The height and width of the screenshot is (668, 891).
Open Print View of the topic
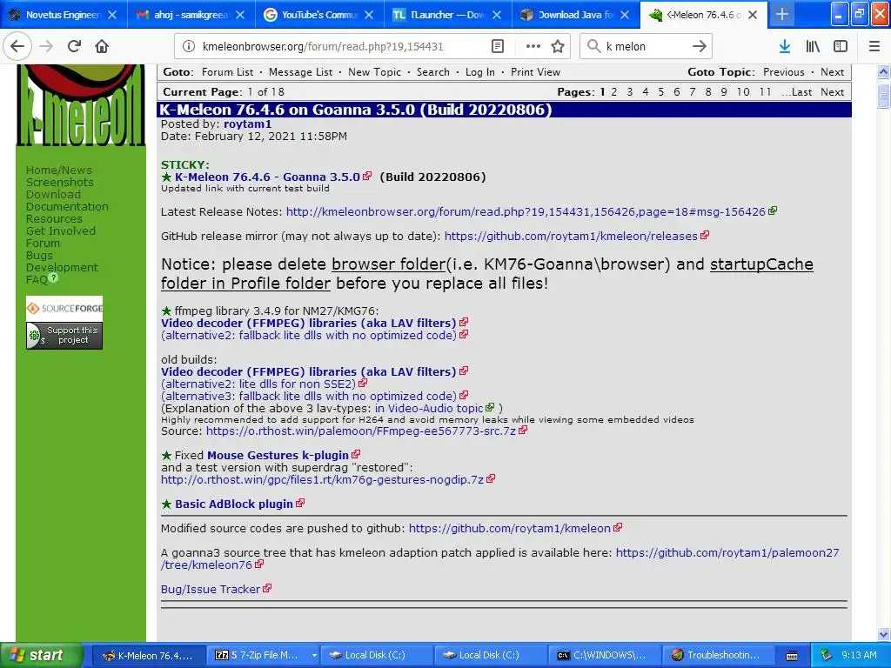[535, 72]
